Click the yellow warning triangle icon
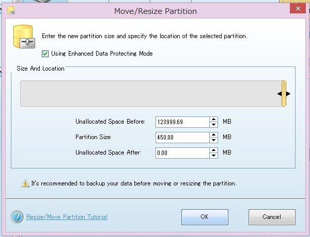This screenshot has height=237, width=310. pos(25,183)
